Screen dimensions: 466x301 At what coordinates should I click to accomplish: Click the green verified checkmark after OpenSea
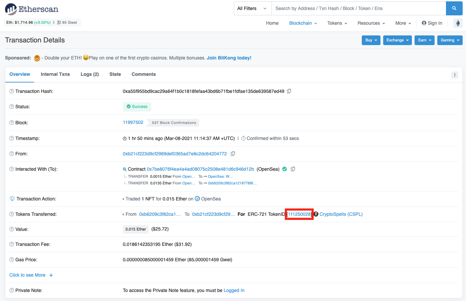click(285, 169)
